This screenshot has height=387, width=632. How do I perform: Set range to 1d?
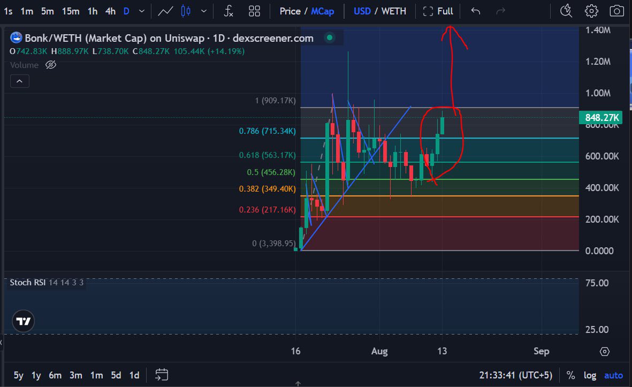[x=134, y=376]
